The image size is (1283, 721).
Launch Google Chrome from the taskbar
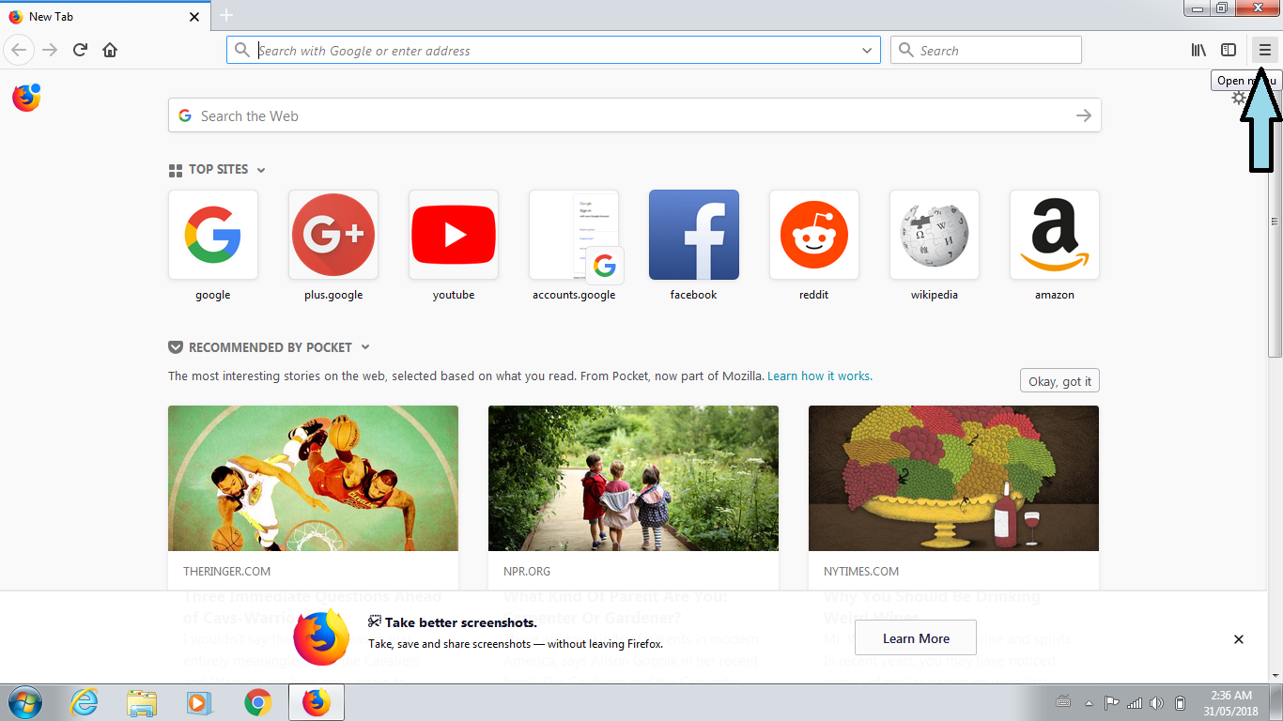pos(257,702)
